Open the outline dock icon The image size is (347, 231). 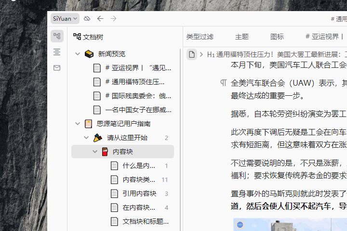click(57, 52)
